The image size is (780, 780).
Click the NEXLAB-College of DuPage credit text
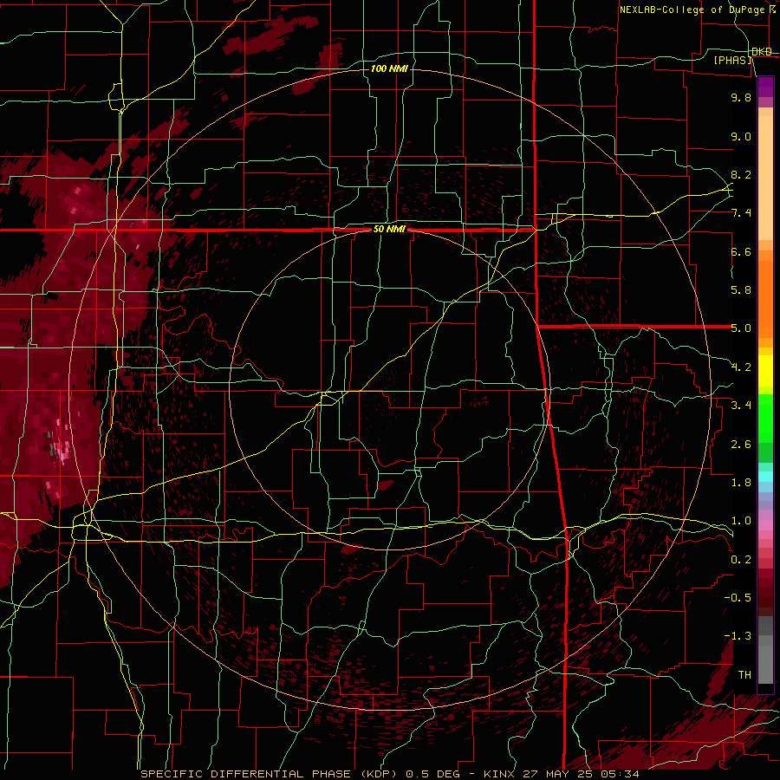[692, 10]
